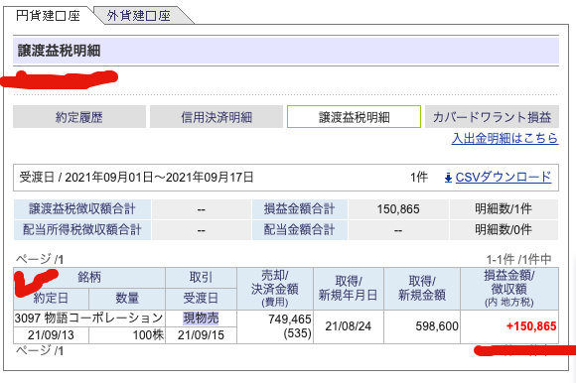
Task: Open the 約定履歴 view
Action: 79,117
